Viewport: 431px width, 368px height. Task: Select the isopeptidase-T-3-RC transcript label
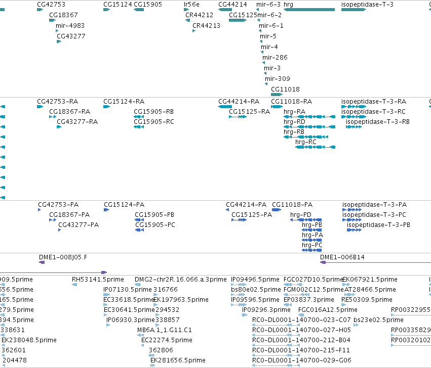coord(373,112)
